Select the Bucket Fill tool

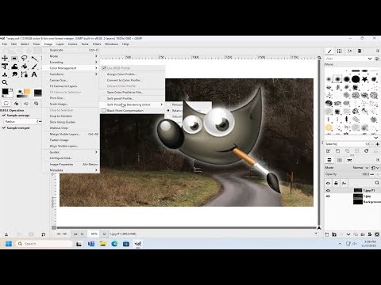pyautogui.click(x=25, y=66)
